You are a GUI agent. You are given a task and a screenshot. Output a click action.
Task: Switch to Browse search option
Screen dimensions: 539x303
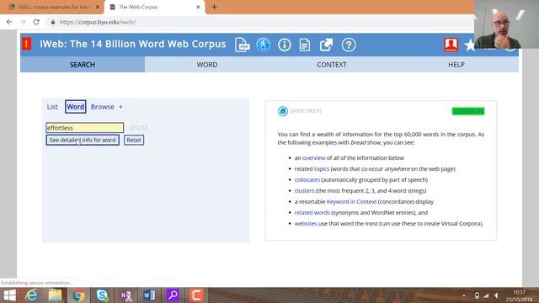point(102,107)
